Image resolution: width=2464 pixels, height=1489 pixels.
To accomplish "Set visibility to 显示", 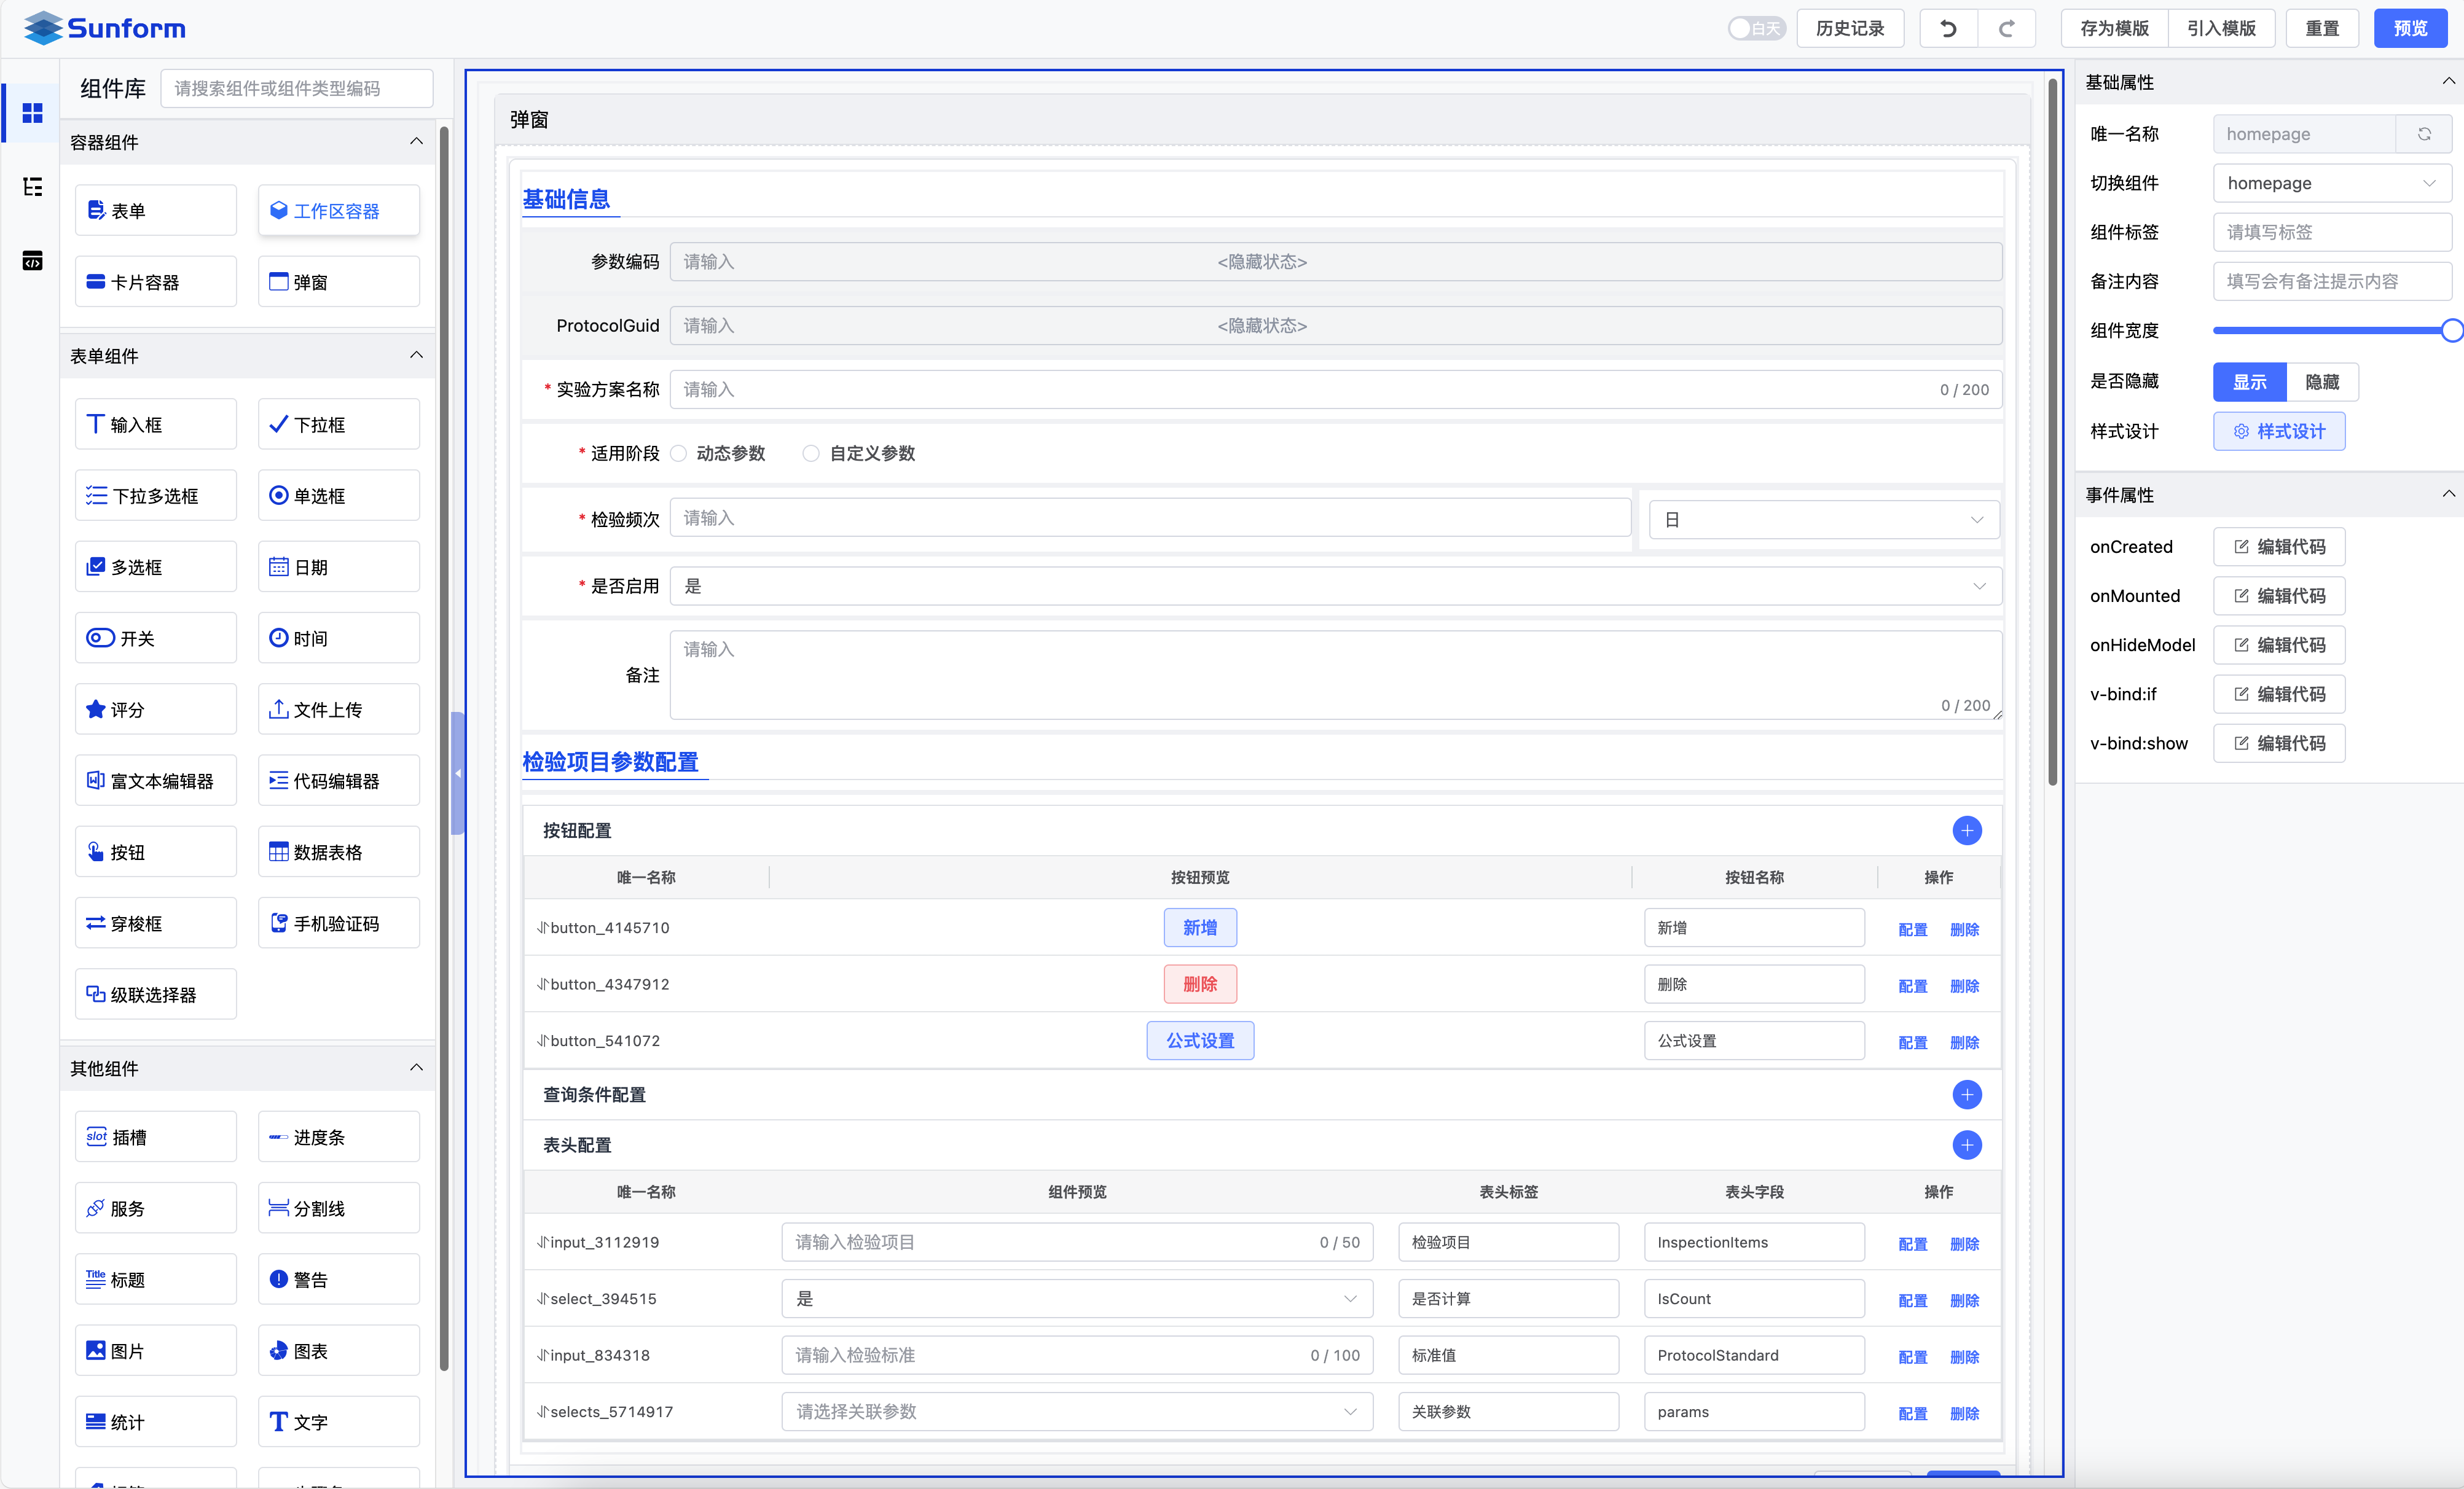I will tap(2249, 382).
